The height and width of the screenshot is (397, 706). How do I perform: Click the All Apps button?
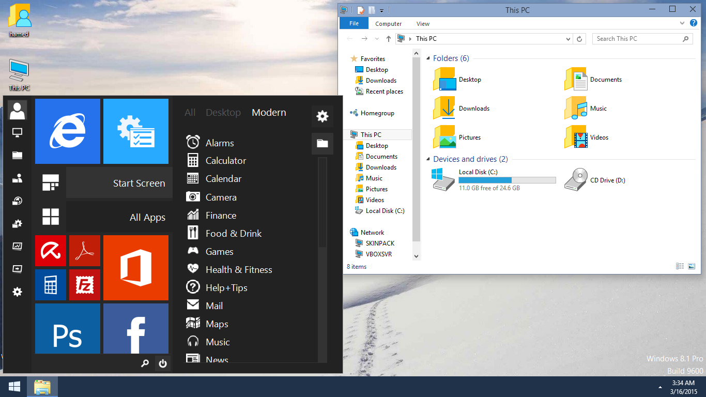[119, 218]
